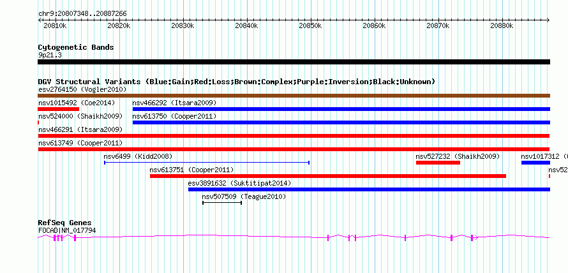The width and height of the screenshot is (568, 273).
Task: Click the black 9p21.3 cytogenetic band bar
Action: (x=294, y=62)
